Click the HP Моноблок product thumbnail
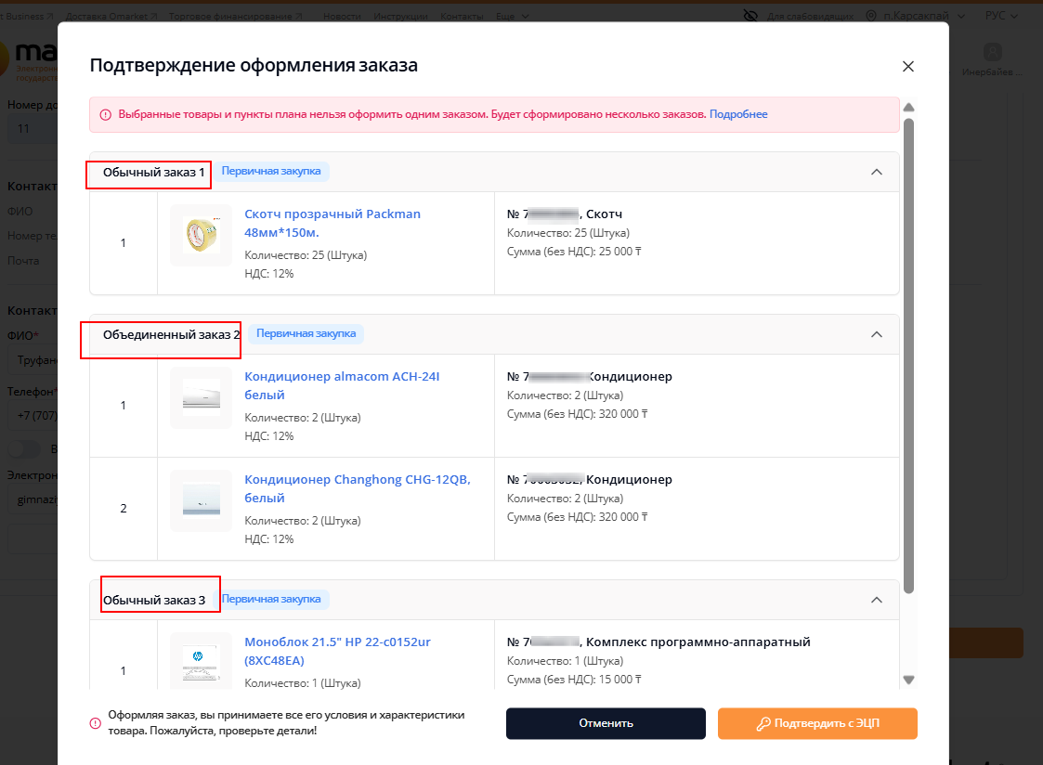Image resolution: width=1043 pixels, height=765 pixels. point(201,661)
